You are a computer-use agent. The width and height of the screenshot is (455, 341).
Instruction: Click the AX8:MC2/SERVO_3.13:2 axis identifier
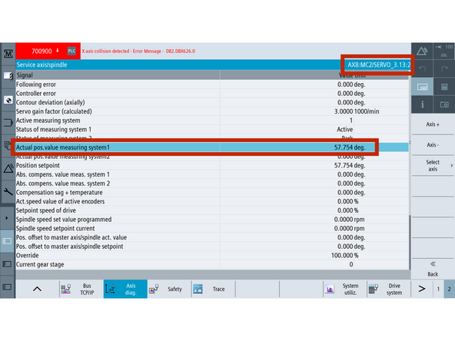point(379,65)
